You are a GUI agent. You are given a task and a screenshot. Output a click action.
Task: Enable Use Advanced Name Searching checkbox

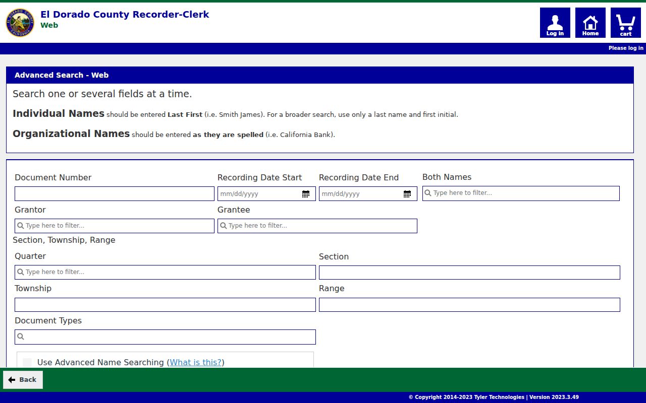click(x=27, y=363)
